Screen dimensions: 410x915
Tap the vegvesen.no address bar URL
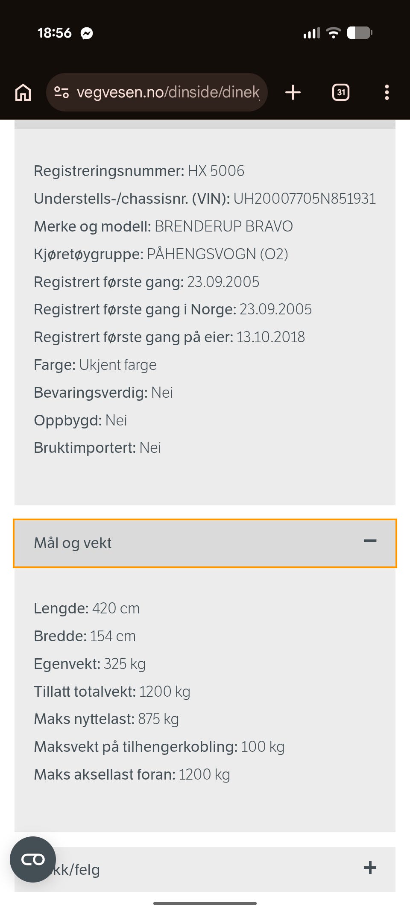click(x=168, y=92)
